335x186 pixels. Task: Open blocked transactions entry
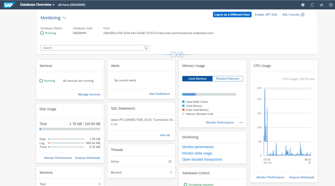click(x=202, y=160)
